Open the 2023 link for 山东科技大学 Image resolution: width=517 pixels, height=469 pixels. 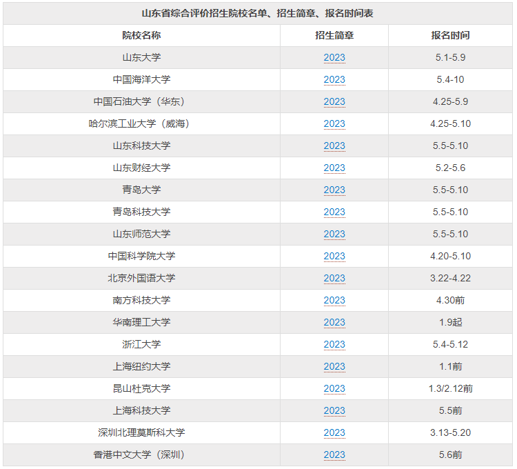pyautogui.click(x=334, y=146)
